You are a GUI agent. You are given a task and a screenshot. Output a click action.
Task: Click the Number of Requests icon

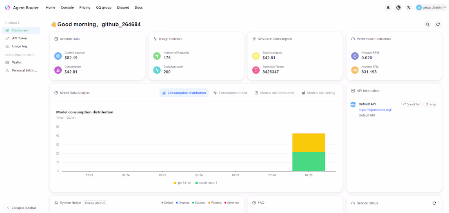point(157,56)
